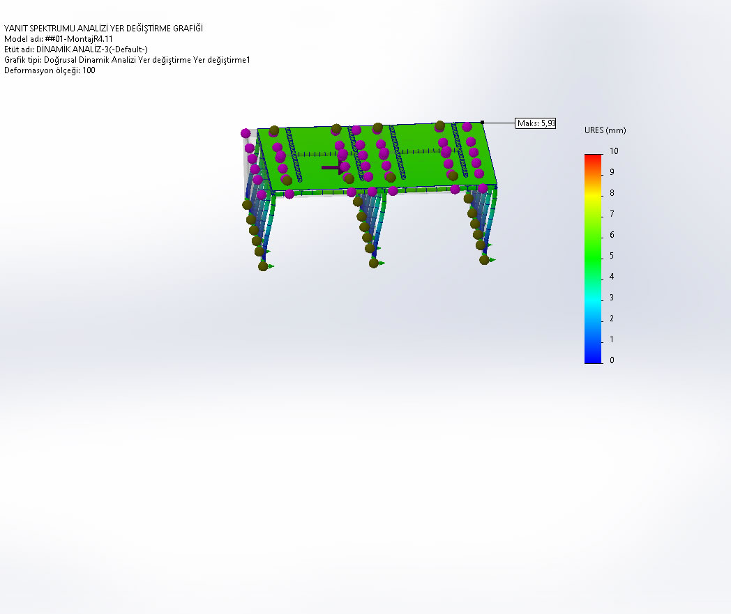Click the URES (mm) legend title
Image resolution: width=731 pixels, height=614 pixels.
click(x=605, y=130)
